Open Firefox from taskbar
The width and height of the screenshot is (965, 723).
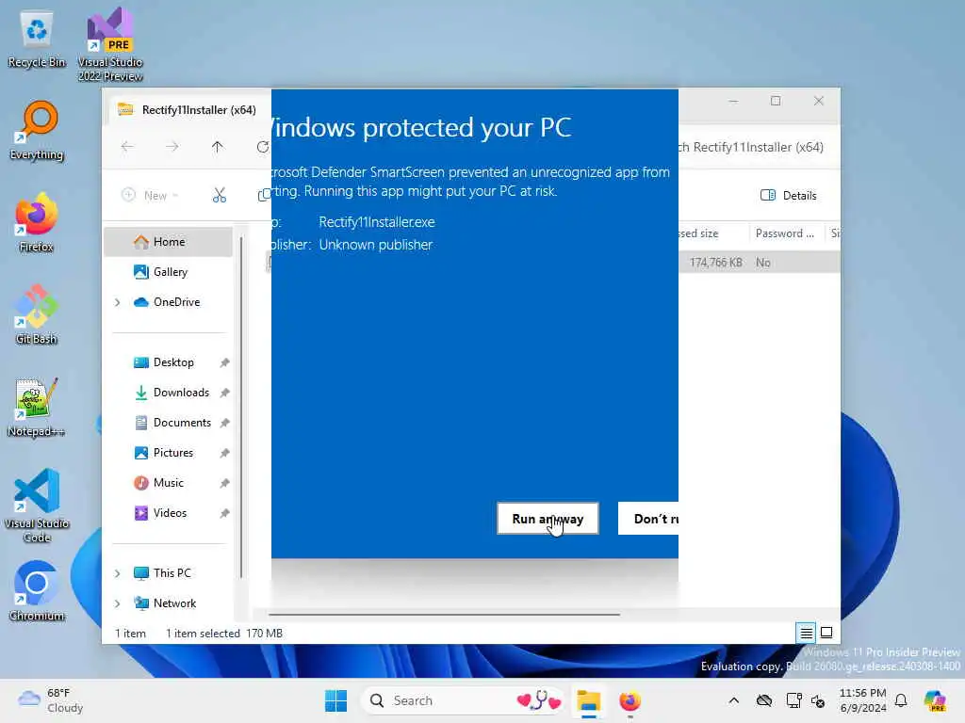pyautogui.click(x=630, y=700)
